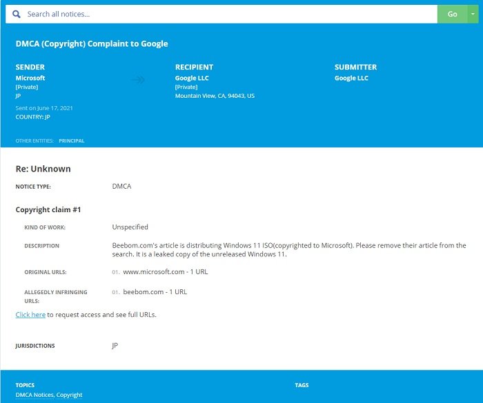Click the 'Copyright claim #1' heading
Image resolution: width=483 pixels, height=403 pixels.
click(48, 210)
